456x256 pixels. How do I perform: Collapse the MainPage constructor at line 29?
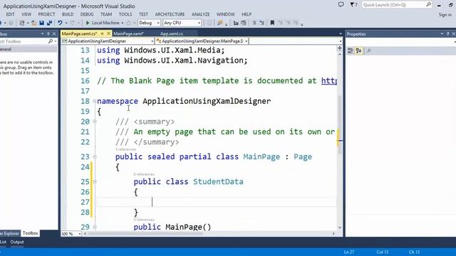[x=95, y=227]
